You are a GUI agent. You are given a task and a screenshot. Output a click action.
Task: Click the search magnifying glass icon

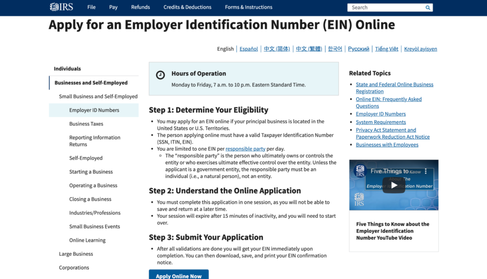click(428, 8)
